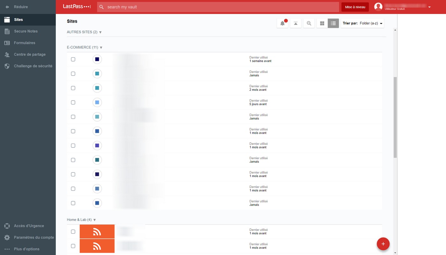Check the second Home & Lab entry's checkbox
Image resolution: width=446 pixels, height=255 pixels.
pos(73,246)
